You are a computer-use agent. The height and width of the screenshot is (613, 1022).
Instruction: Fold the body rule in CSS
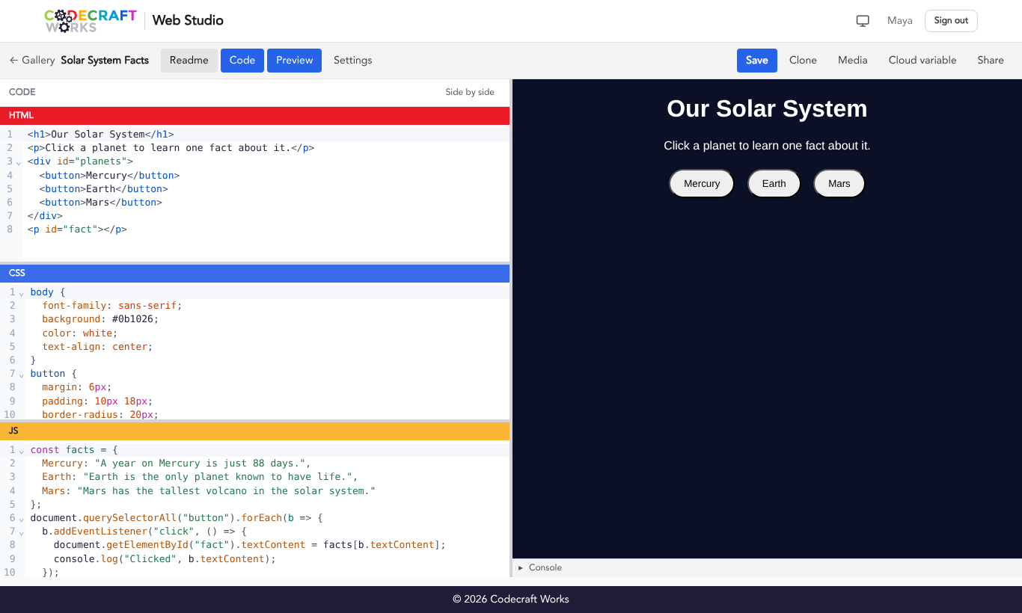click(x=21, y=293)
